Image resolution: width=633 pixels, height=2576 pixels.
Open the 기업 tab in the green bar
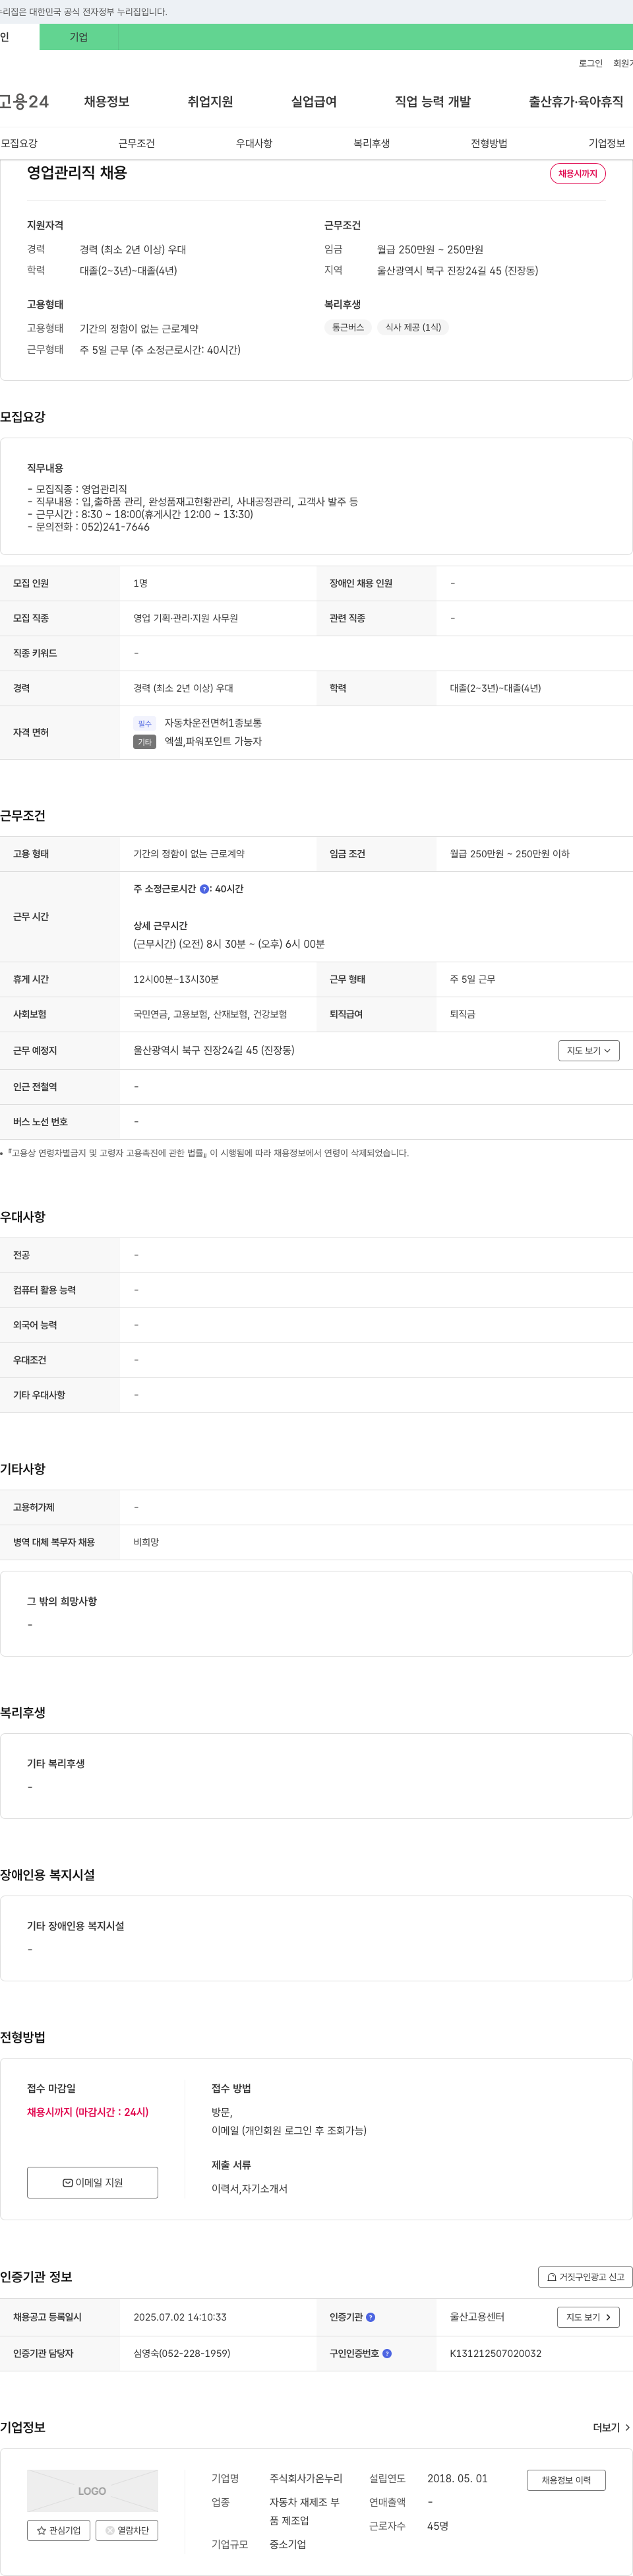(x=79, y=37)
